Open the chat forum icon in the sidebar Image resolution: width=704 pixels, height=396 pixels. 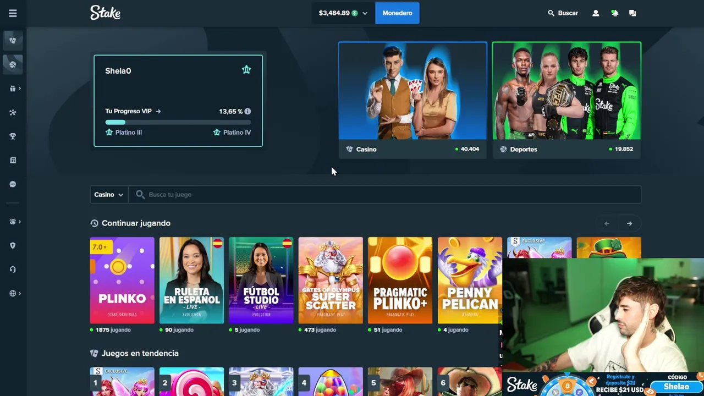pos(13,184)
